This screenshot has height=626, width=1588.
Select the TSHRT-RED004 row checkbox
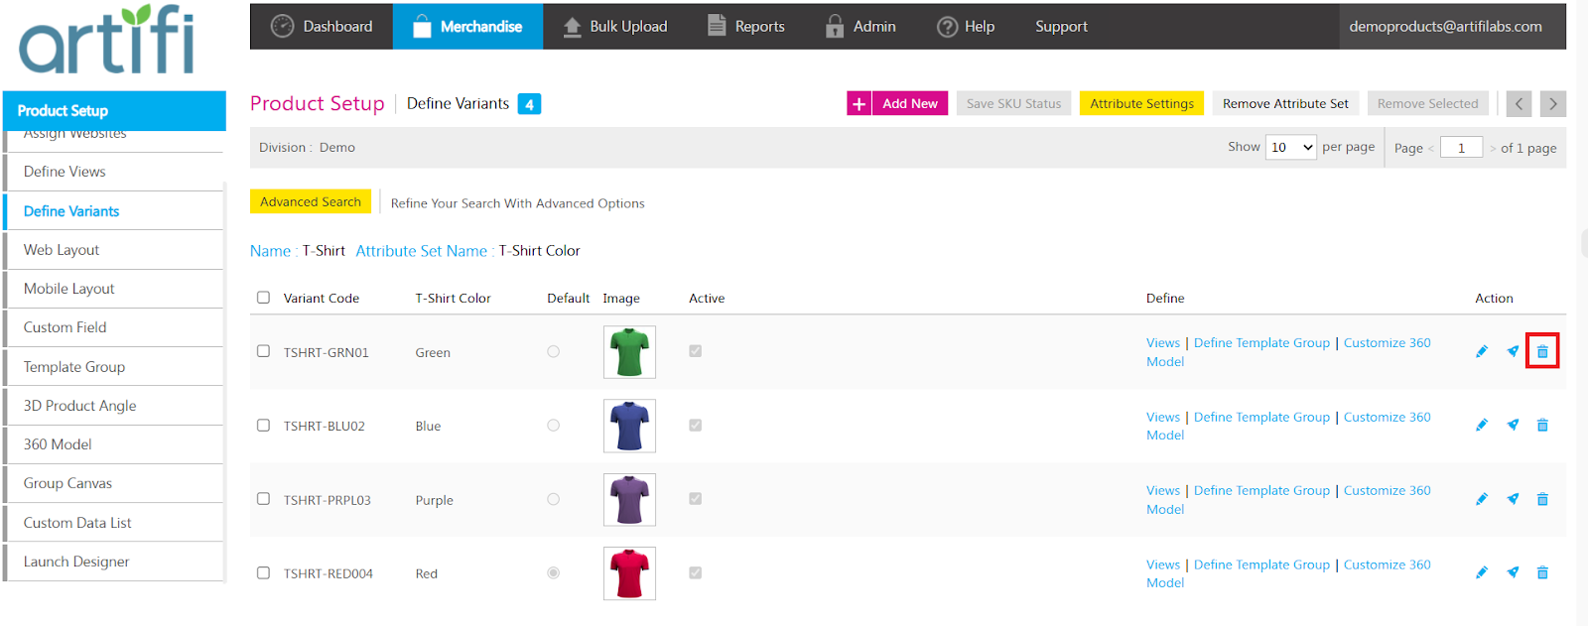(263, 572)
